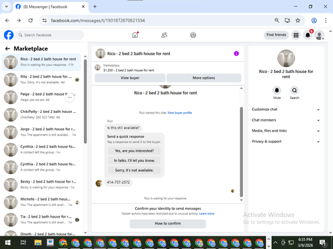Click the phone number message 414-737-2572
The image size is (333, 249).
[119, 183]
